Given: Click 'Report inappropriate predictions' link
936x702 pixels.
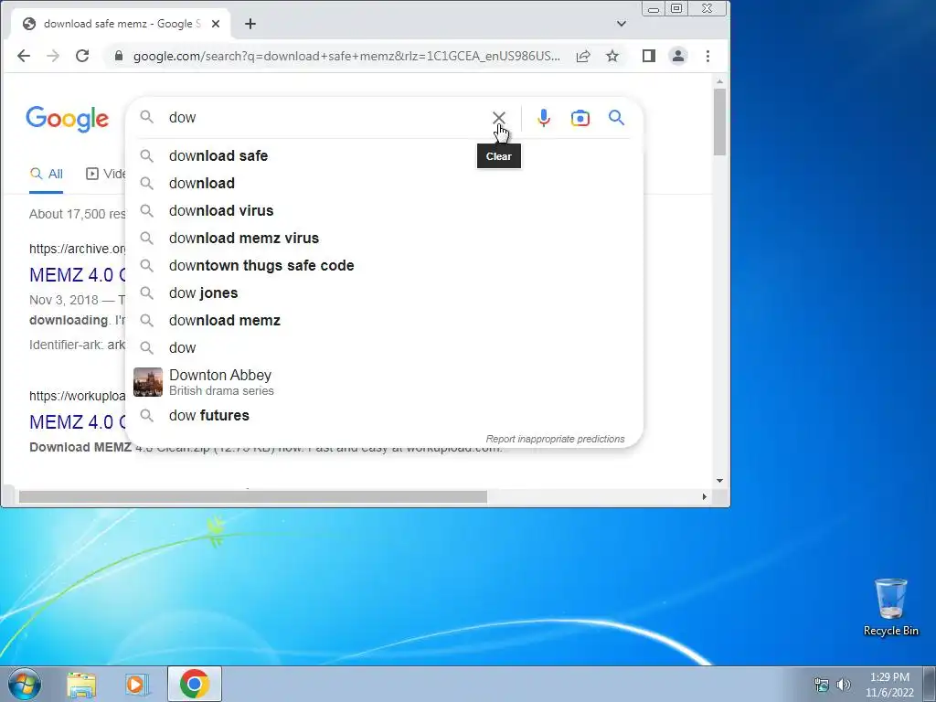Looking at the screenshot, I should [x=555, y=439].
